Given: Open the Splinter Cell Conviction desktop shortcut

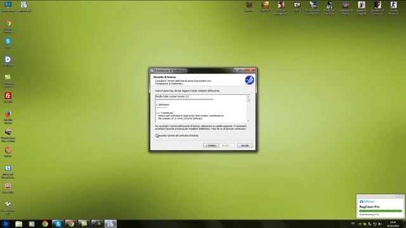Looking at the screenshot, I should [x=377, y=8].
